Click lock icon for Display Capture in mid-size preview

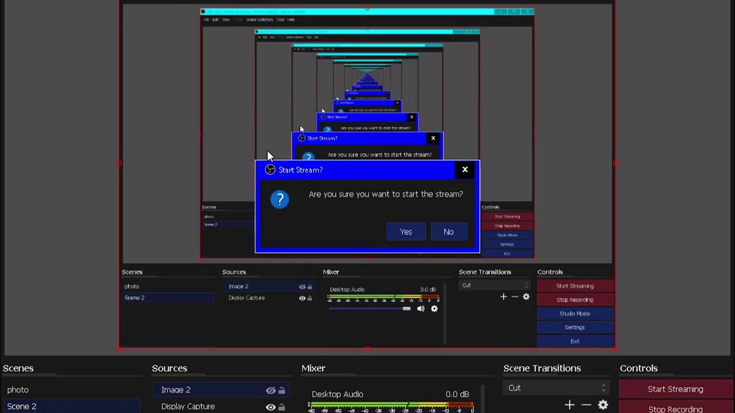(310, 298)
